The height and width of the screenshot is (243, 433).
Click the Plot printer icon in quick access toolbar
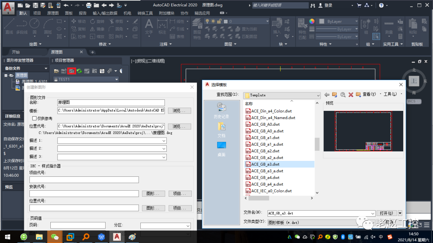click(89, 5)
